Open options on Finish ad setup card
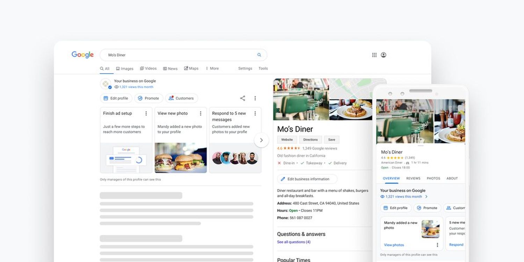The height and width of the screenshot is (262, 524). 146,114
